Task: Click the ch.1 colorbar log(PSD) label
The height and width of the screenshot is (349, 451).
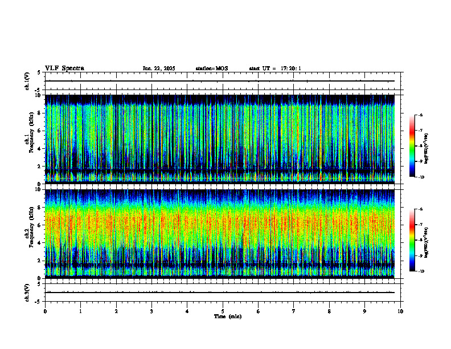Action: 426,149
